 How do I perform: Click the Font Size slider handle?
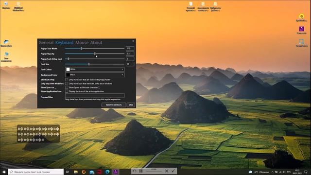click(89, 64)
